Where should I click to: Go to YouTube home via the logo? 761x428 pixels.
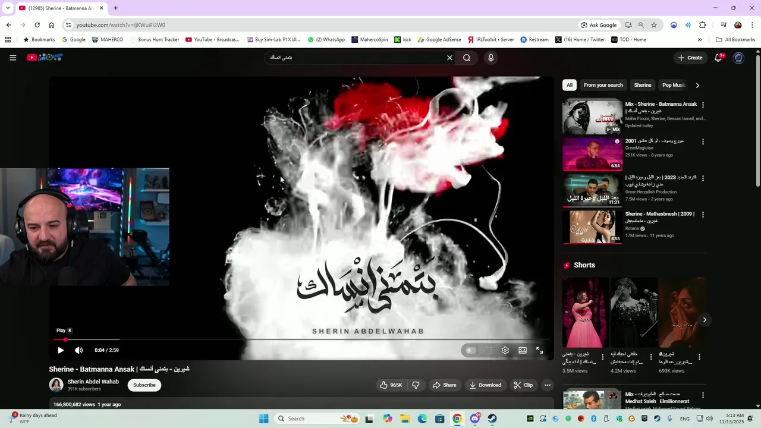pos(45,58)
